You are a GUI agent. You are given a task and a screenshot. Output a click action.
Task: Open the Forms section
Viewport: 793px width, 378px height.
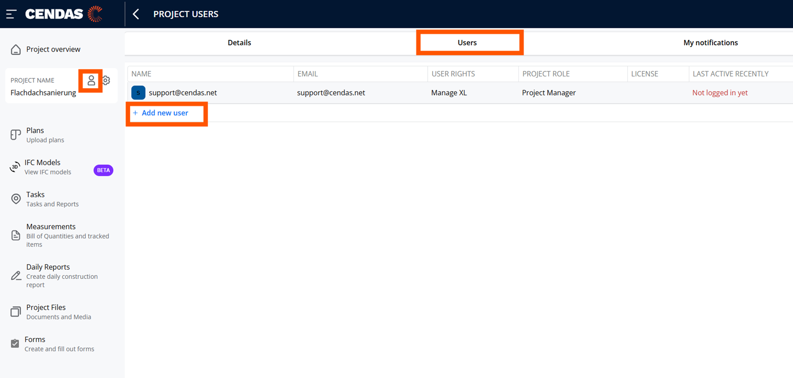click(35, 339)
